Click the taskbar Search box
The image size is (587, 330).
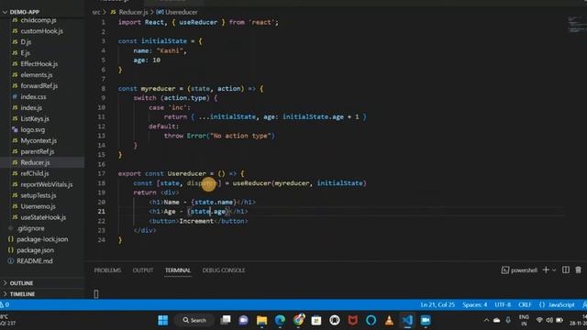(194, 320)
